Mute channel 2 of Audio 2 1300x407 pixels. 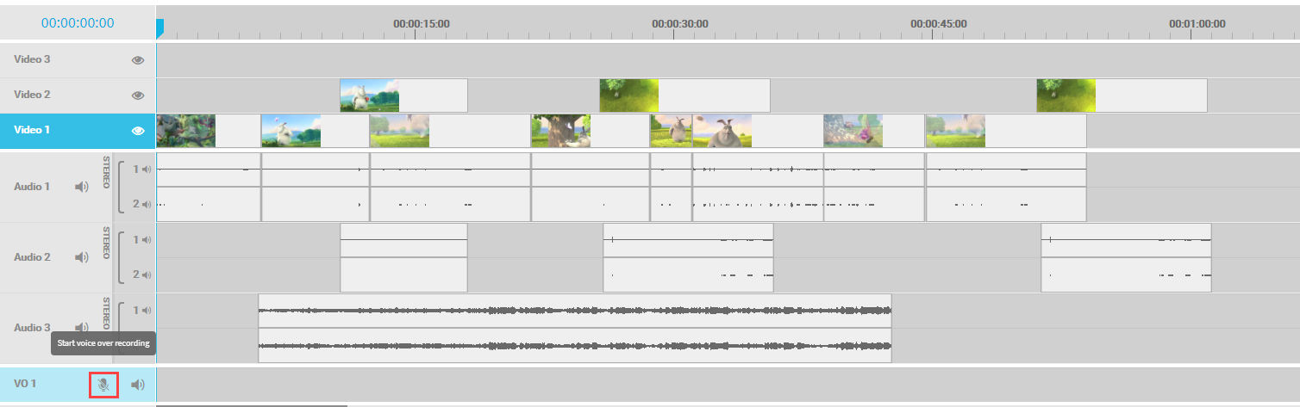pyautogui.click(x=147, y=275)
